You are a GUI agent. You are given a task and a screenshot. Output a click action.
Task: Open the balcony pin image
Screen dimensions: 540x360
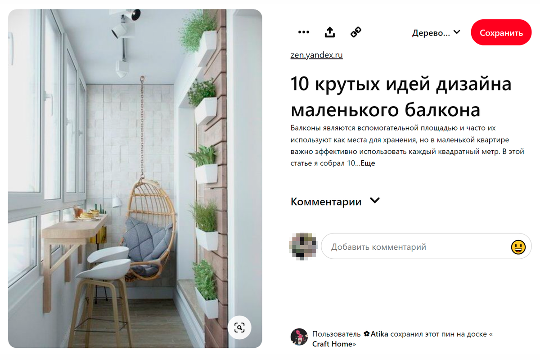point(135,178)
